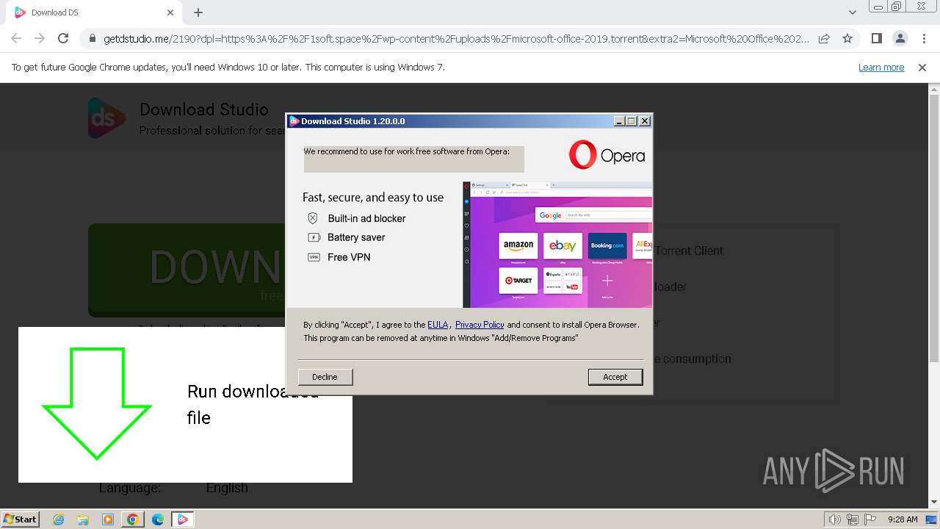The image size is (940, 529).
Task: Click the Action Center flag tray icon
Action: tap(870, 519)
